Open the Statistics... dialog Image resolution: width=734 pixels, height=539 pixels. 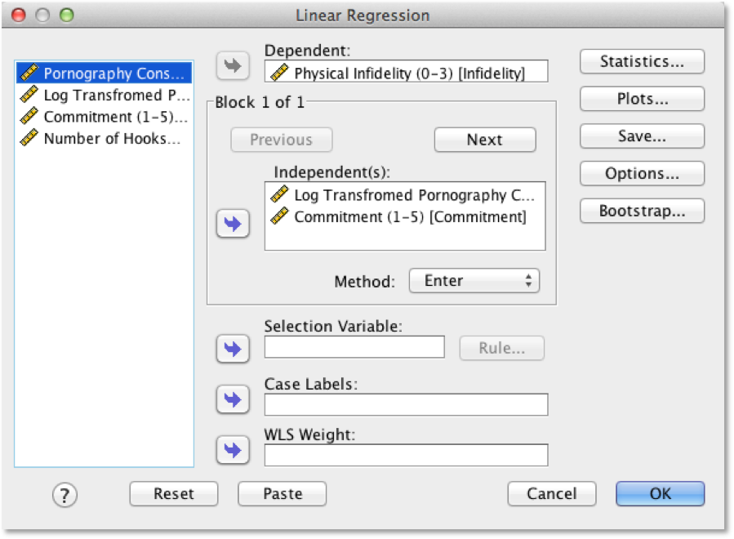click(x=642, y=62)
